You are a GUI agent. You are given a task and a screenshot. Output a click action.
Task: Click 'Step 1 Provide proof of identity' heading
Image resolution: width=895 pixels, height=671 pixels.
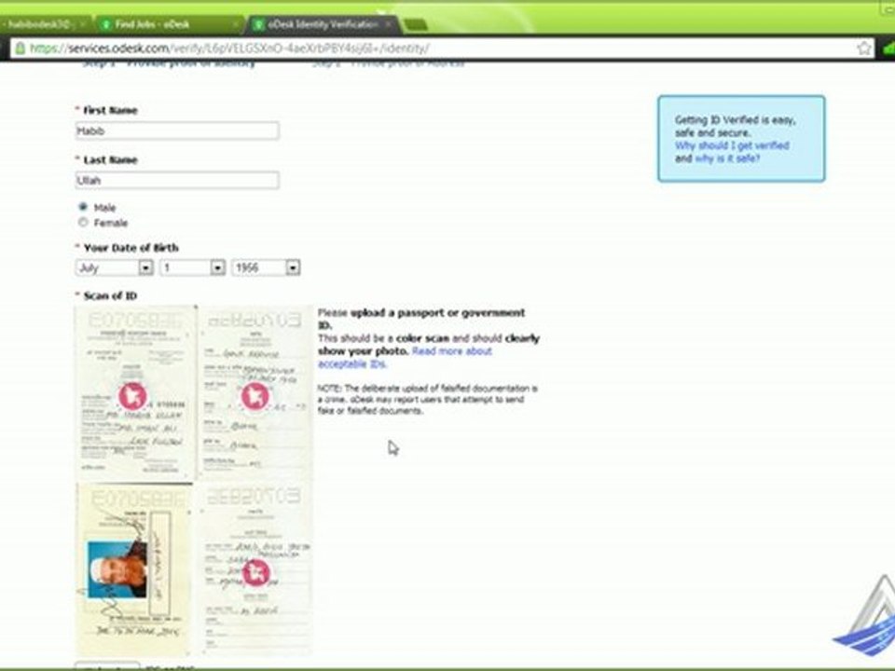[169, 63]
